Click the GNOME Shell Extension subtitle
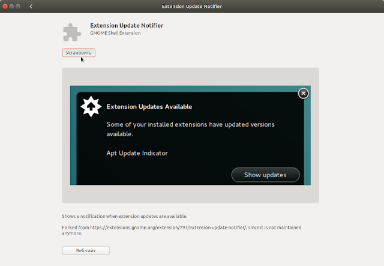Image resolution: width=384 pixels, height=266 pixels. (115, 33)
